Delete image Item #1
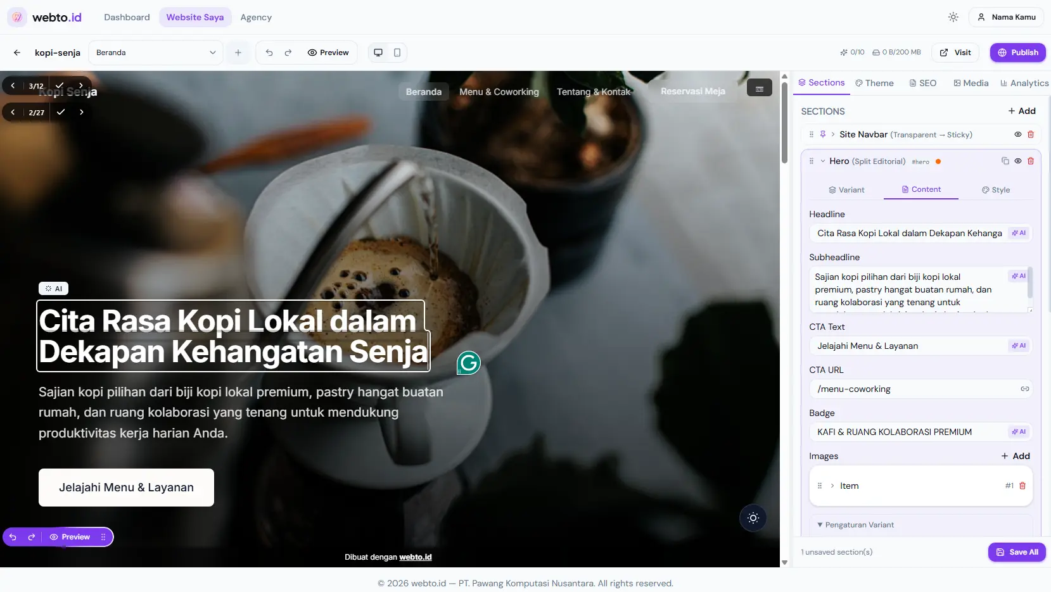 (x=1022, y=486)
